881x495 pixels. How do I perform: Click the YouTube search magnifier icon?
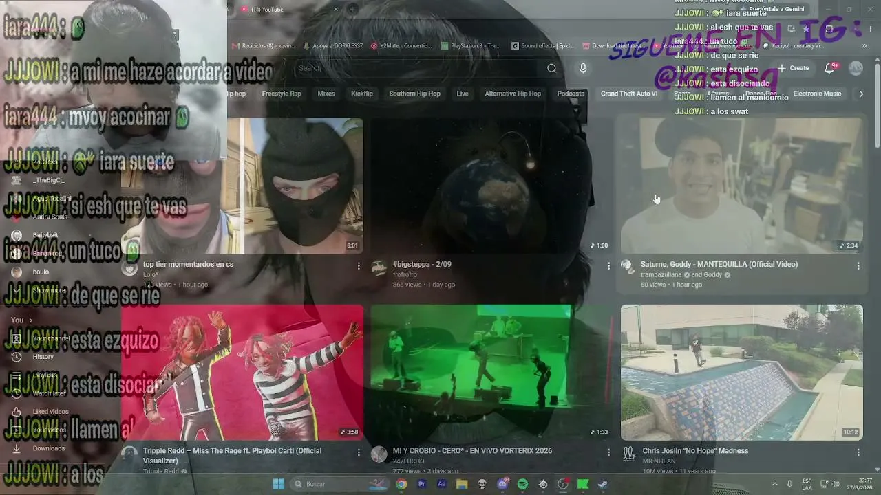[x=551, y=68]
